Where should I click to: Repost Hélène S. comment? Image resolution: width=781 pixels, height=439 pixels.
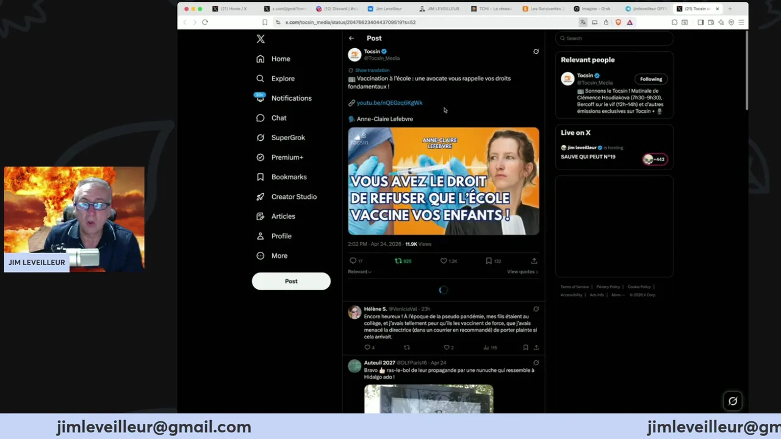pos(406,348)
